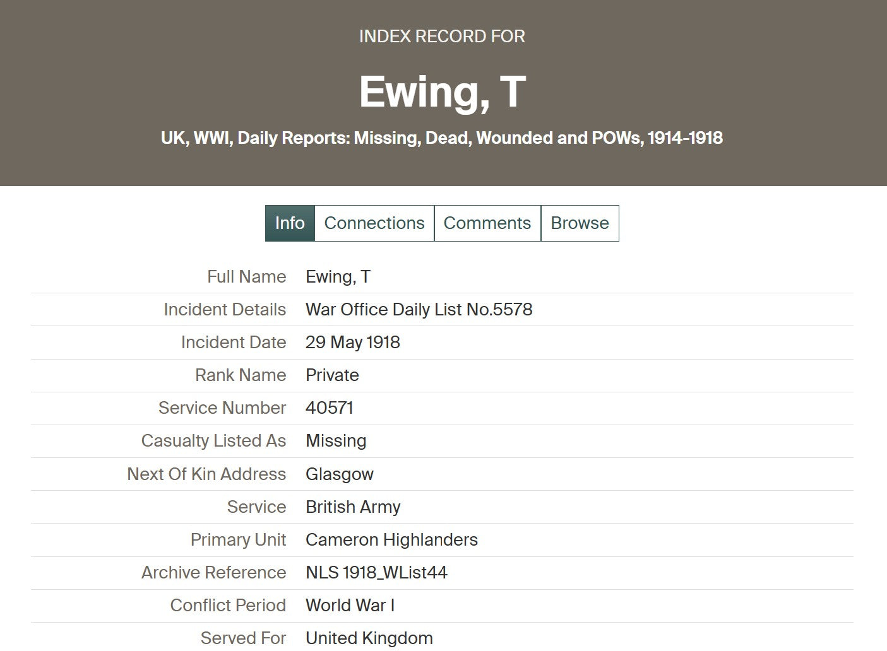The image size is (887, 651).
Task: Click the Full Name value 'Ewing, T'
Action: click(x=338, y=277)
